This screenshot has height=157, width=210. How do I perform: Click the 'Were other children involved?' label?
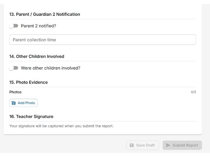[x=50, y=68]
